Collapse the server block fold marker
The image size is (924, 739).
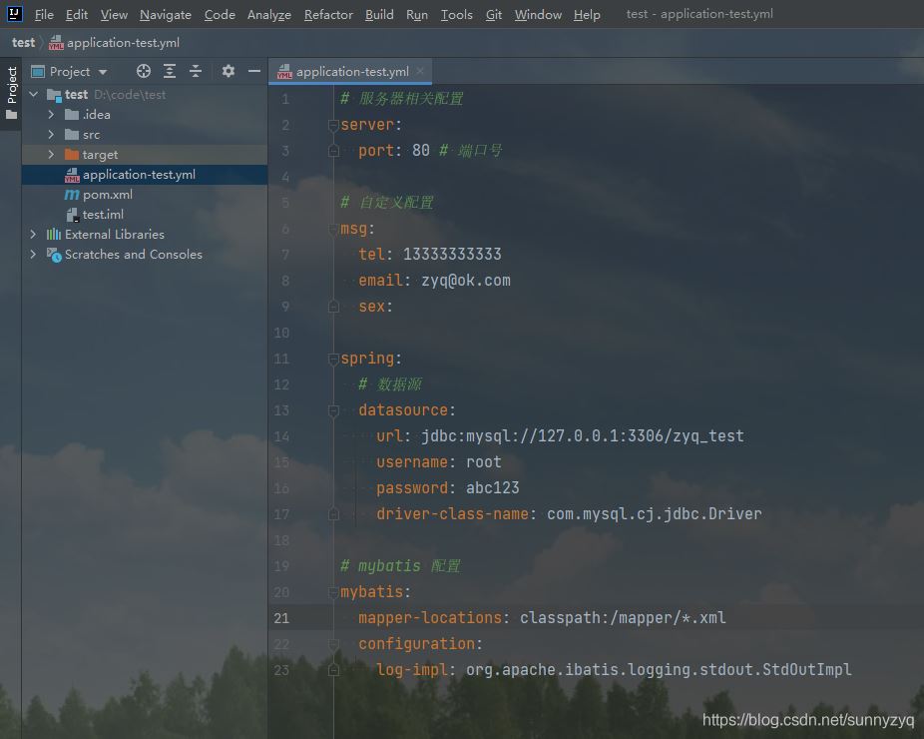pos(333,125)
